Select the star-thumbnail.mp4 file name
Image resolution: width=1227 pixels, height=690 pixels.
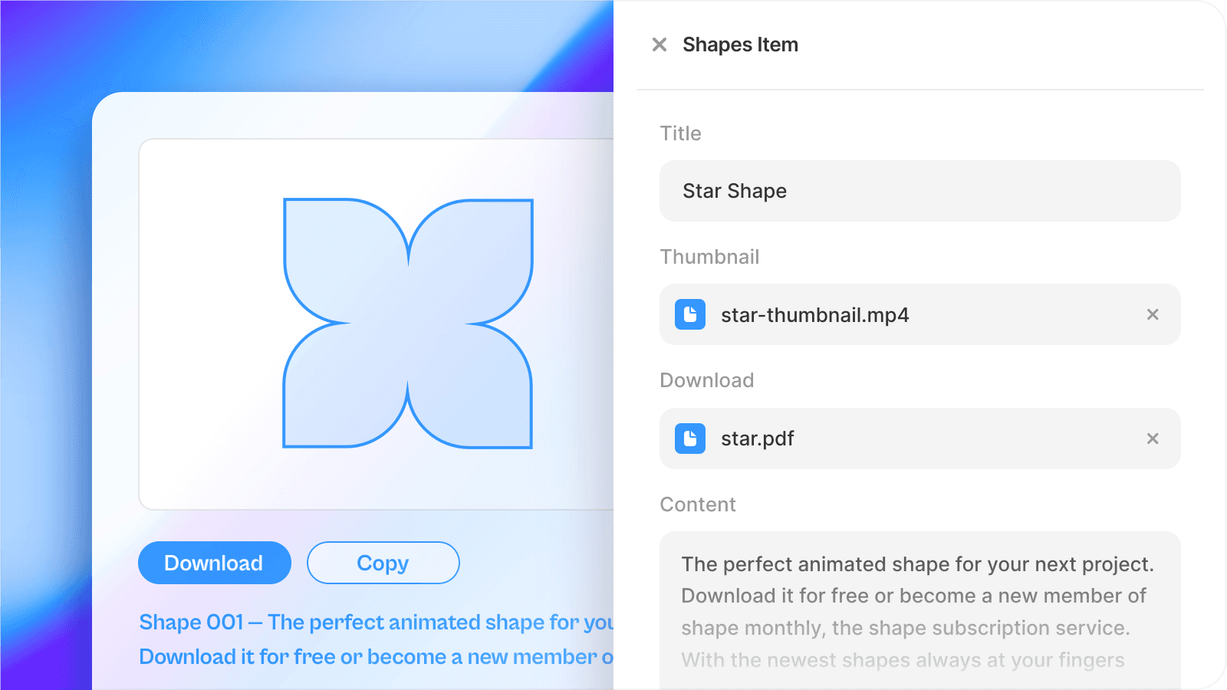814,315
